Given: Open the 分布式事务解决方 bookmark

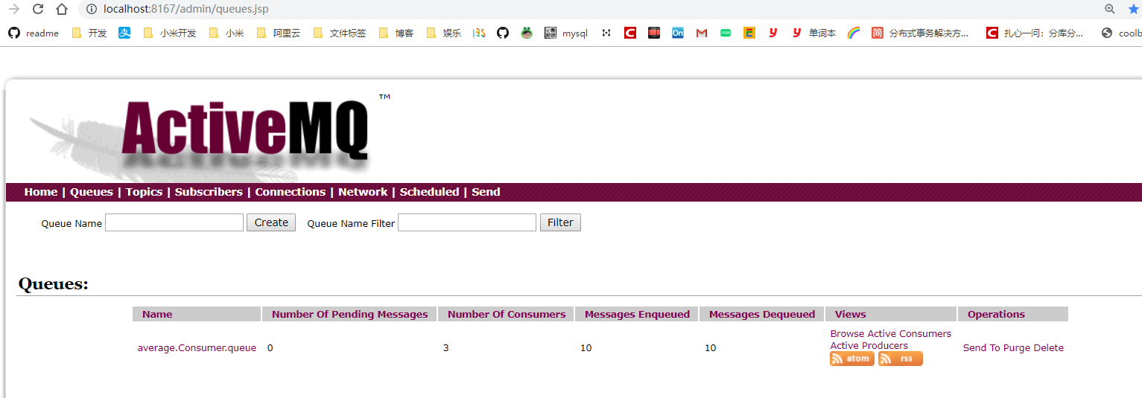Looking at the screenshot, I should tap(920, 33).
